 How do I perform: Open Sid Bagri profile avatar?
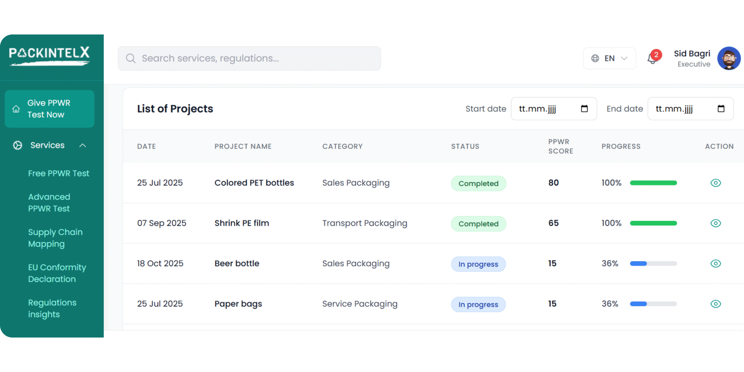click(x=729, y=58)
